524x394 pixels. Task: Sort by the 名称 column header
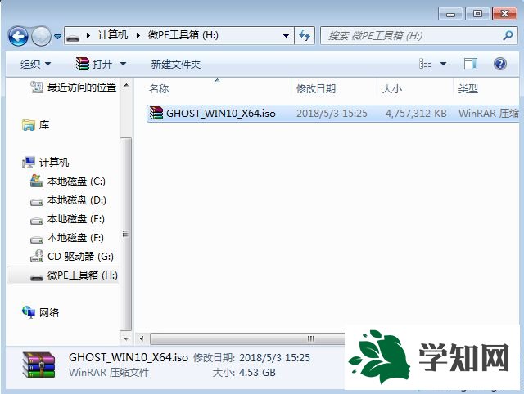point(159,88)
